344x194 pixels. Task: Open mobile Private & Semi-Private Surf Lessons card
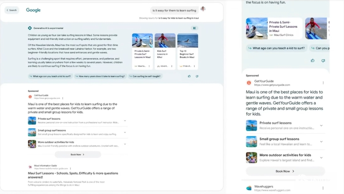(x=274, y=29)
